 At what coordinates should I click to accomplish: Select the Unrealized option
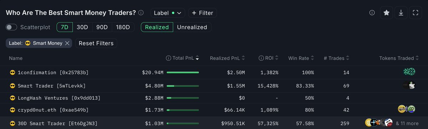tap(192, 27)
